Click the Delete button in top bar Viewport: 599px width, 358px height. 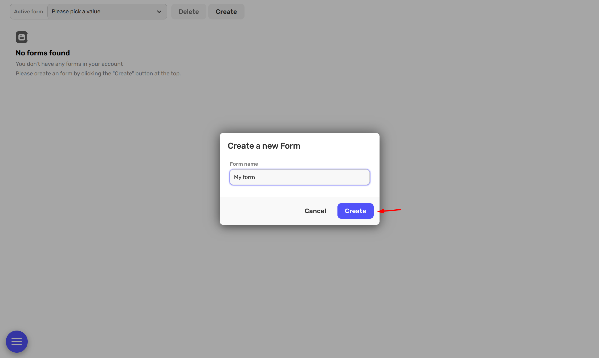189,12
